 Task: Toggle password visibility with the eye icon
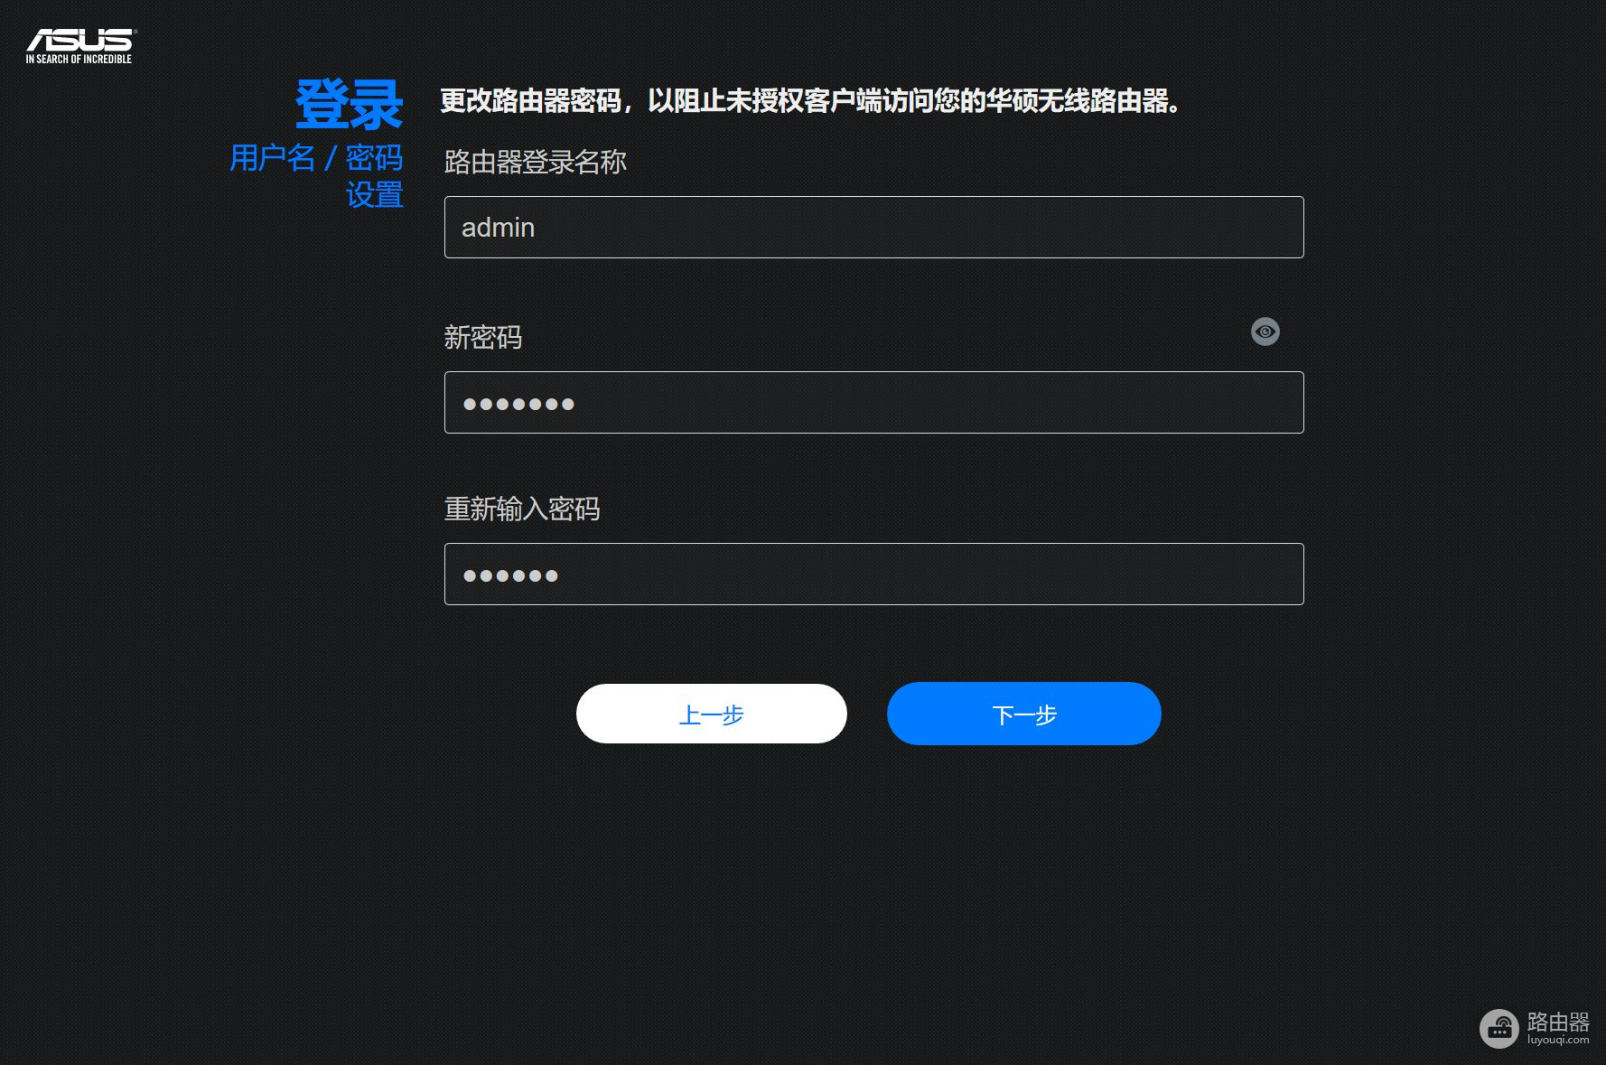coord(1265,332)
